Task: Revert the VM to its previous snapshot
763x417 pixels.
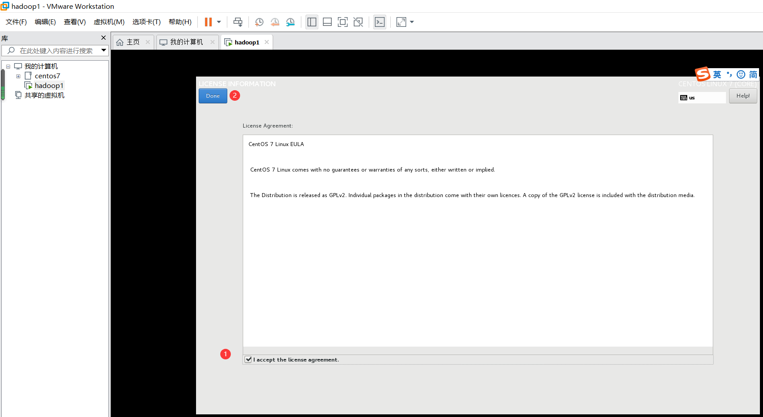Action: point(275,22)
